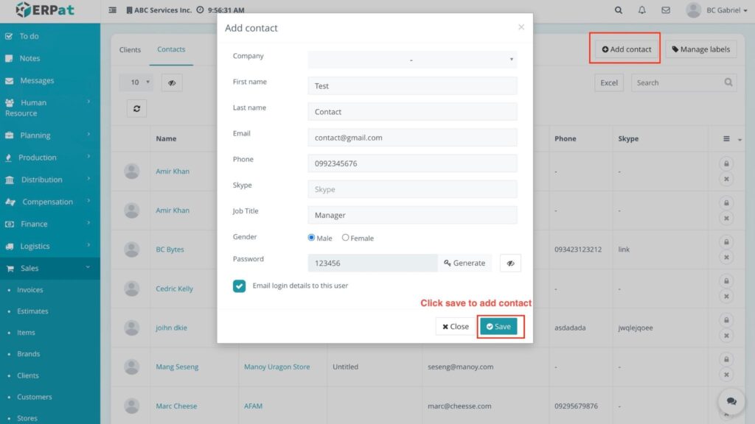Click delete X icon in BC Bytes row

coord(726,257)
